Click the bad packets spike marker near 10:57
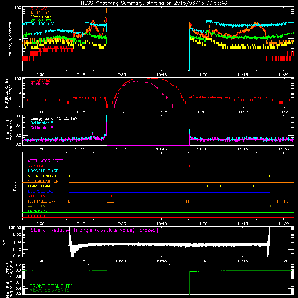Screen dimensions: 298x298 [x=193, y=216]
